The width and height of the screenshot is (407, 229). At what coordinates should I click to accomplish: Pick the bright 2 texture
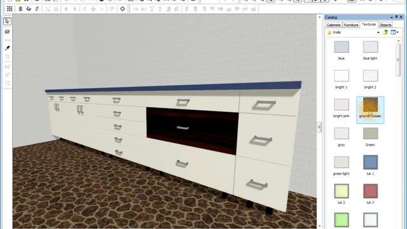[x=370, y=76]
